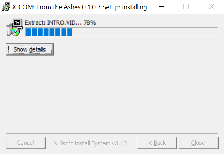Click the filled blue part of the progress bar
This screenshot has height=154, width=224.
point(49,32)
